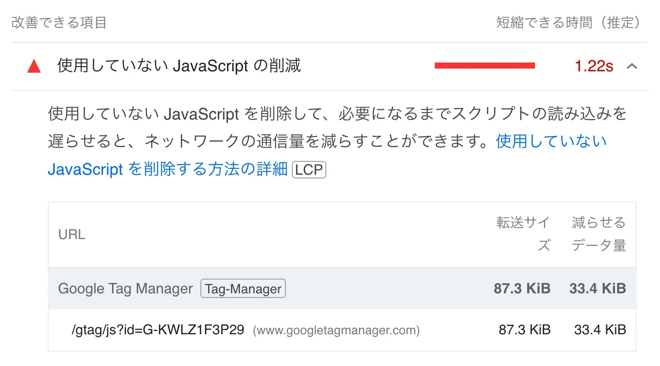660x366 pixels.
Task: Open the /gtag/js?id=G-KWLZ1F3P29 URL
Action: pos(158,330)
